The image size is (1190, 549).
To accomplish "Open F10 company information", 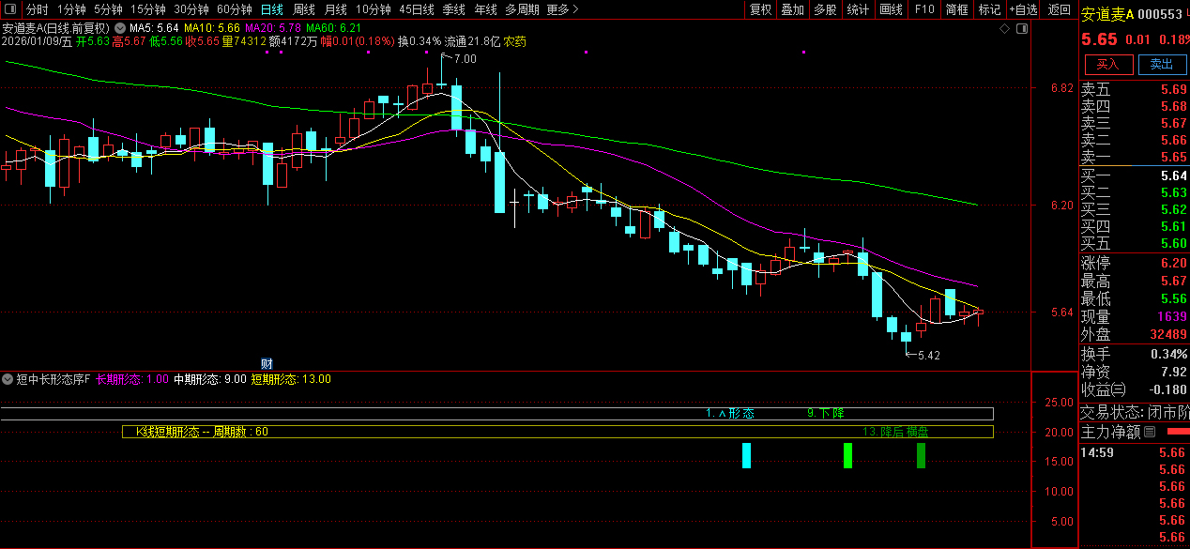I will (924, 9).
